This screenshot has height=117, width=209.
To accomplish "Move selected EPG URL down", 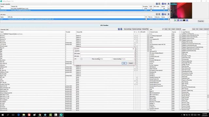I will point(159,14).
